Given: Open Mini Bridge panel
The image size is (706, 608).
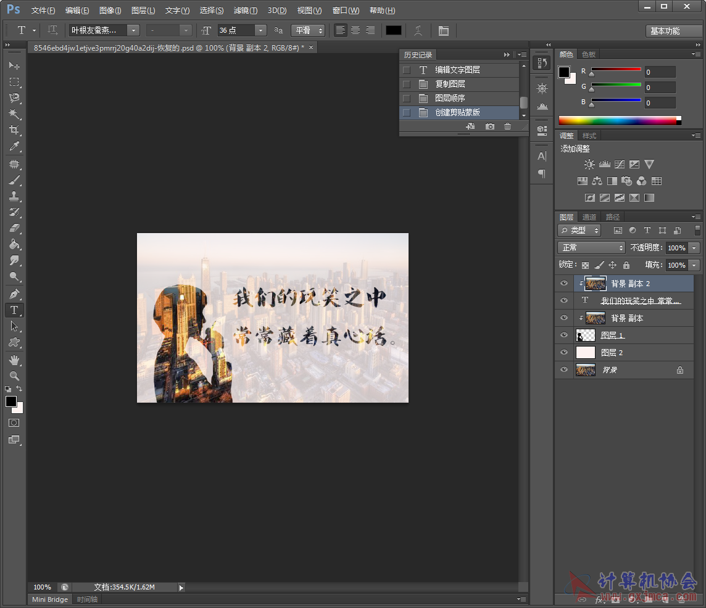Looking at the screenshot, I should 49,599.
